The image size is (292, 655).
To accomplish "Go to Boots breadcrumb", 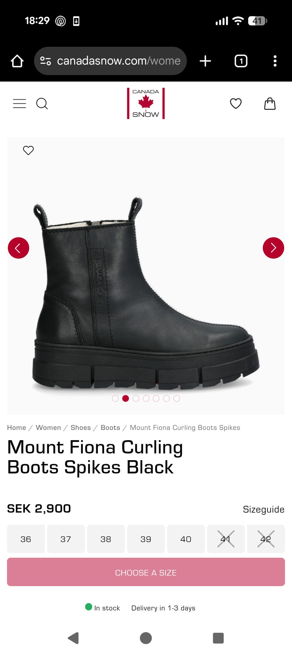I will pos(110,428).
